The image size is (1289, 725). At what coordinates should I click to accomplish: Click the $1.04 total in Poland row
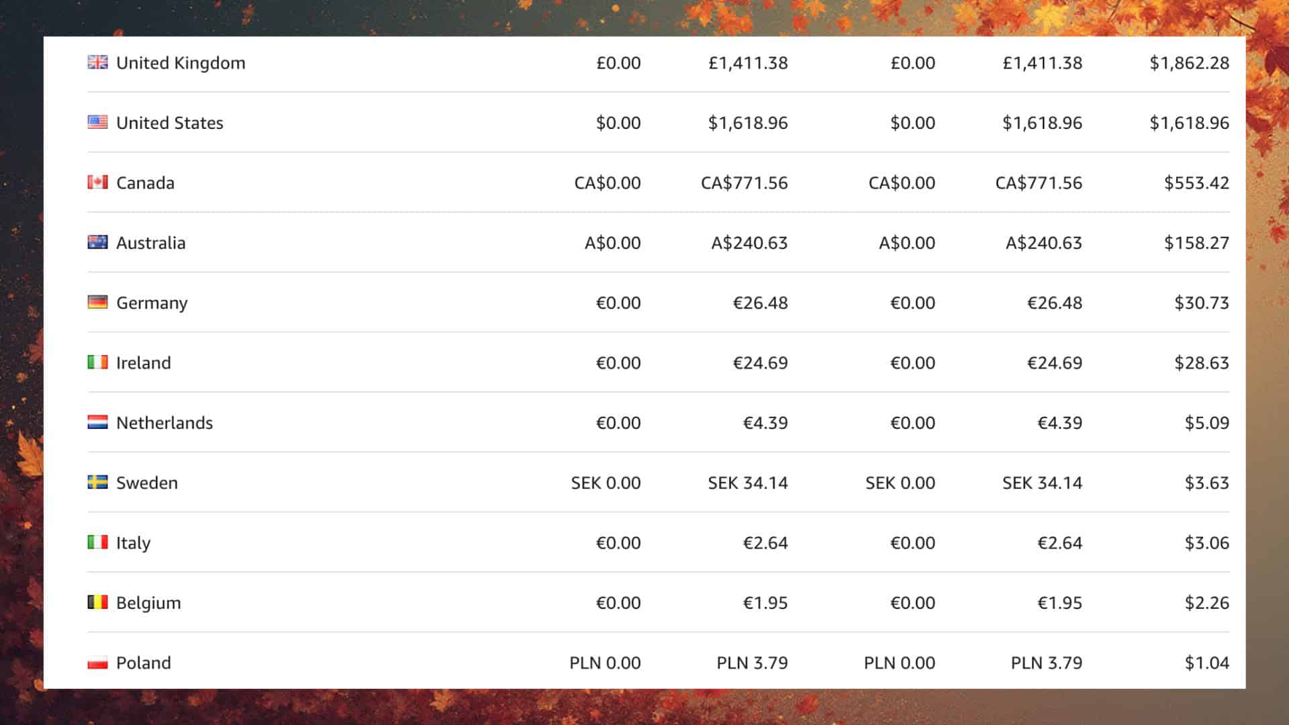pyautogui.click(x=1206, y=663)
